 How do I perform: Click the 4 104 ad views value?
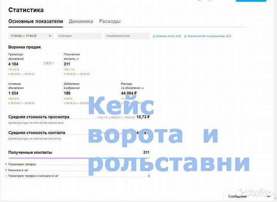click(x=13, y=64)
